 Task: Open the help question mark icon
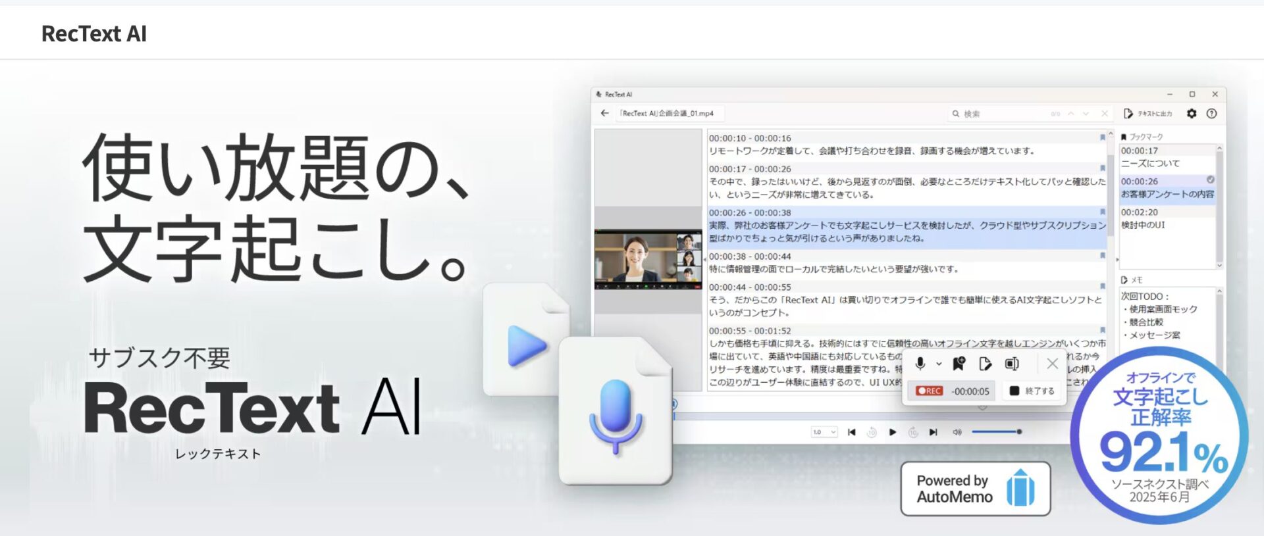(x=1211, y=114)
